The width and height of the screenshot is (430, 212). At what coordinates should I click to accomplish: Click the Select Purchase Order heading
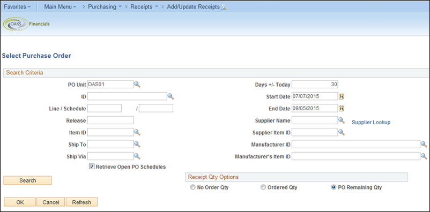click(36, 56)
